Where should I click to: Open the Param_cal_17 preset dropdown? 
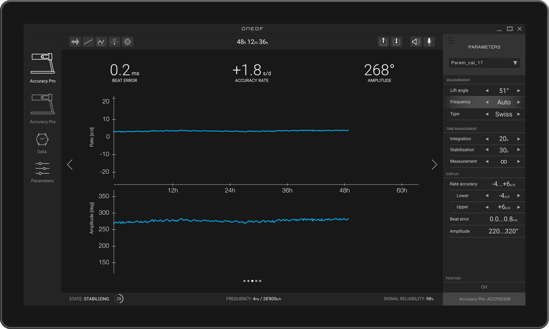[x=515, y=63]
